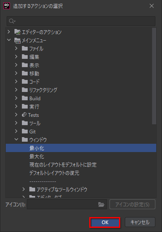This screenshot has height=232, width=162.
Task: Confirm with the OK button
Action: tap(105, 222)
